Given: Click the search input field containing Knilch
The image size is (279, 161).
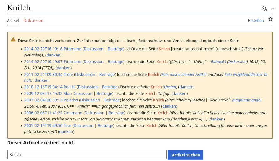Looking at the screenshot, I should [87, 154].
